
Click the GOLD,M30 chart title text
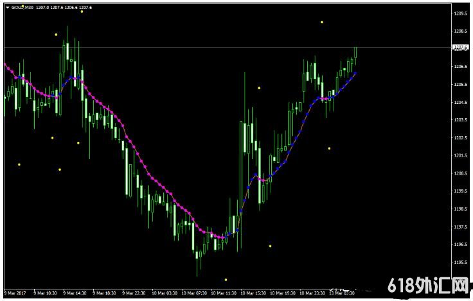coord(22,8)
